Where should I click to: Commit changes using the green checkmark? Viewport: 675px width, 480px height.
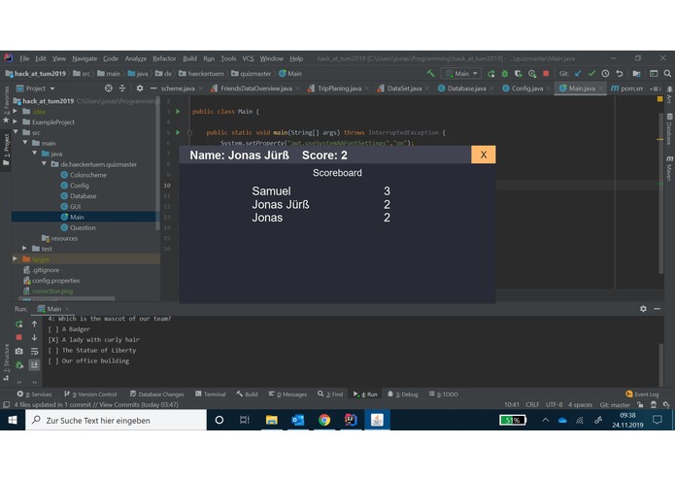591,74
